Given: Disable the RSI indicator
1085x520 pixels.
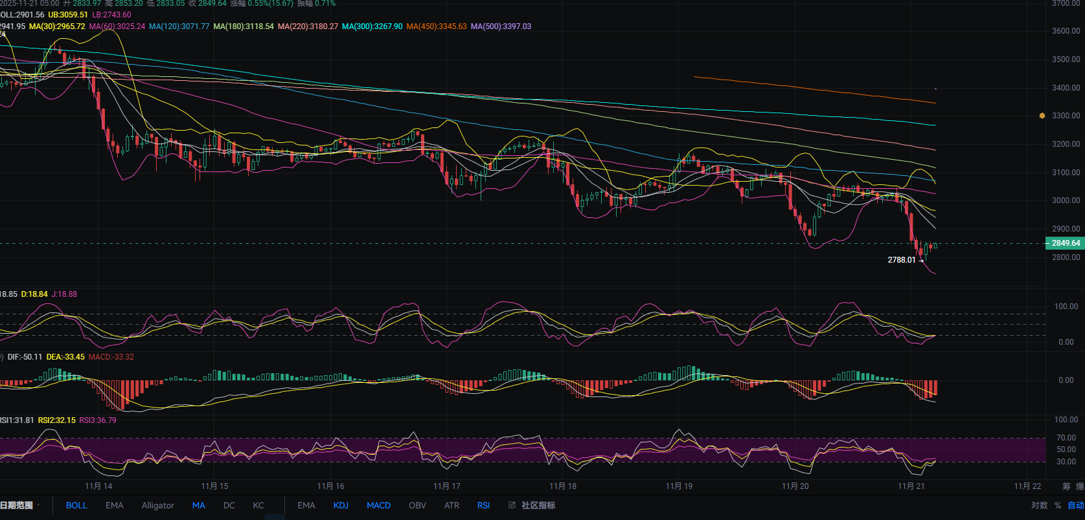Looking at the screenshot, I should click(x=483, y=505).
